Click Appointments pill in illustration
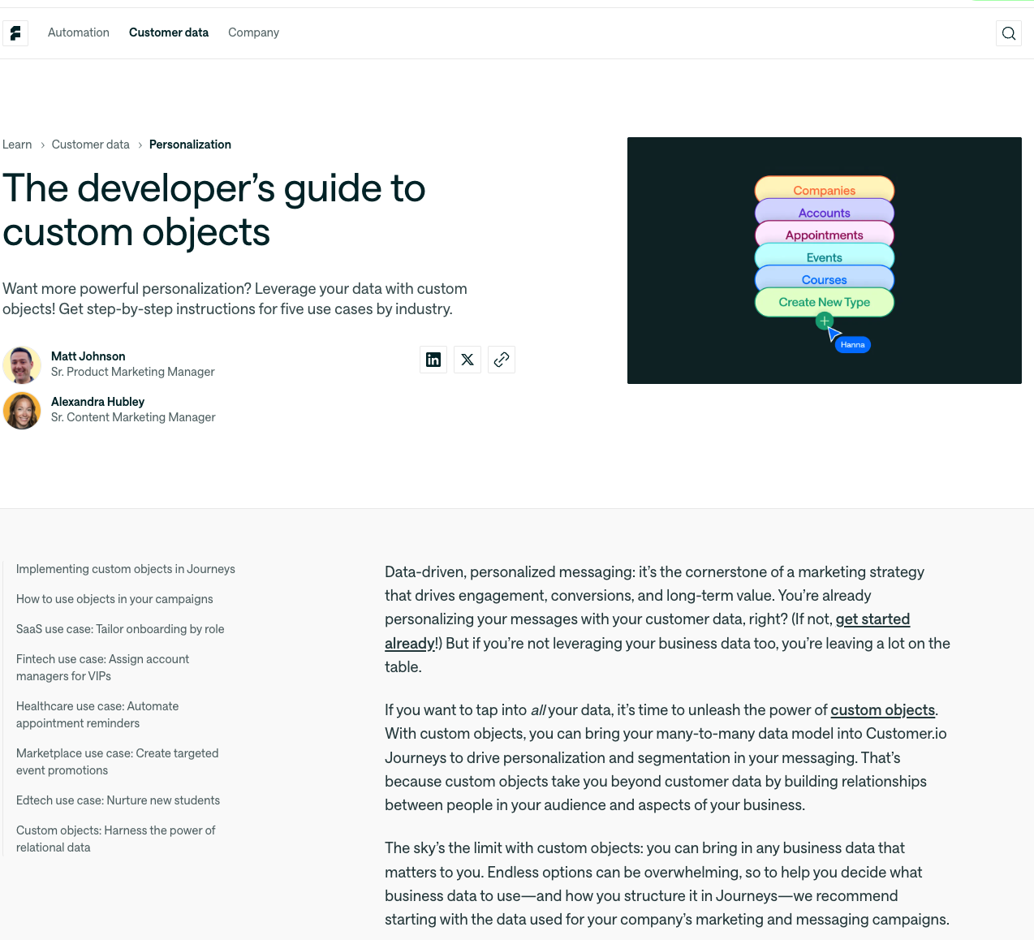 coord(825,235)
